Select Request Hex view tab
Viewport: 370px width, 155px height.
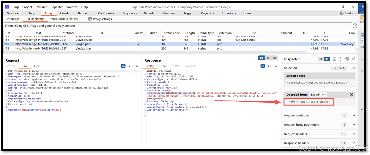[x=37, y=66]
